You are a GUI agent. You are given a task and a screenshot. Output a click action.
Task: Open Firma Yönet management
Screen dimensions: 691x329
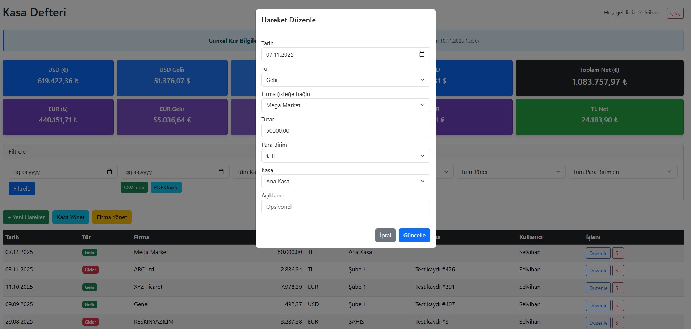pos(112,217)
